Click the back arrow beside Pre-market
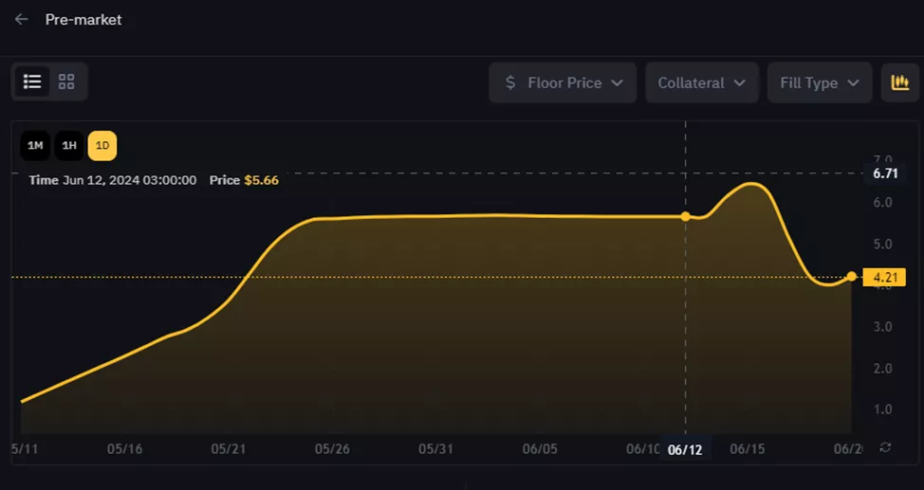The width and height of the screenshot is (924, 490). (x=21, y=19)
